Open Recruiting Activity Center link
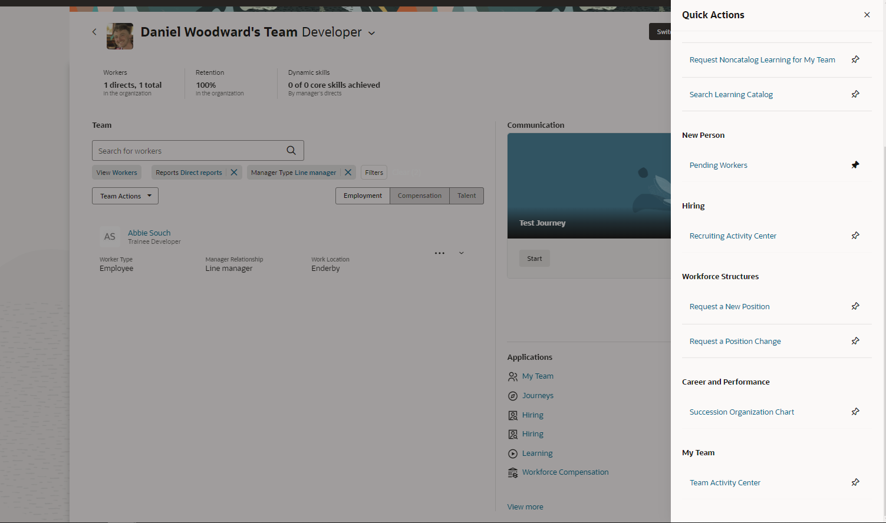Viewport: 886px width, 523px height. (733, 236)
